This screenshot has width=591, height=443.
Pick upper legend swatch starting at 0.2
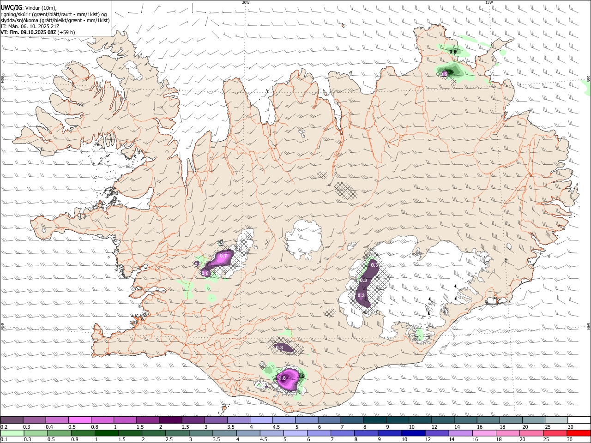pyautogui.click(x=12, y=420)
